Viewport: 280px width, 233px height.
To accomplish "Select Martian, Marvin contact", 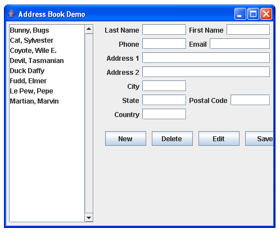I will click(x=47, y=101).
